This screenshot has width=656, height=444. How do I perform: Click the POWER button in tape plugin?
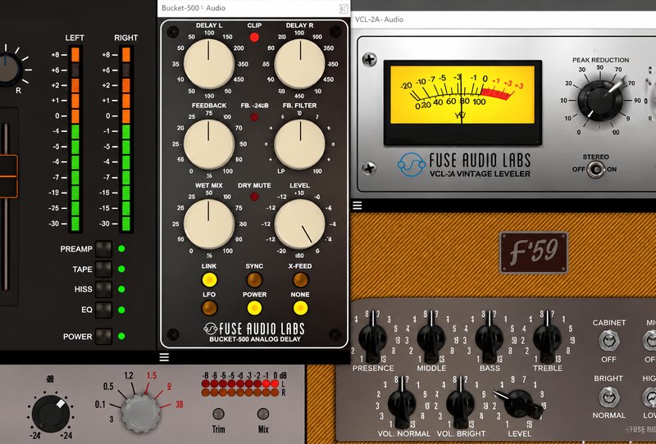[103, 336]
